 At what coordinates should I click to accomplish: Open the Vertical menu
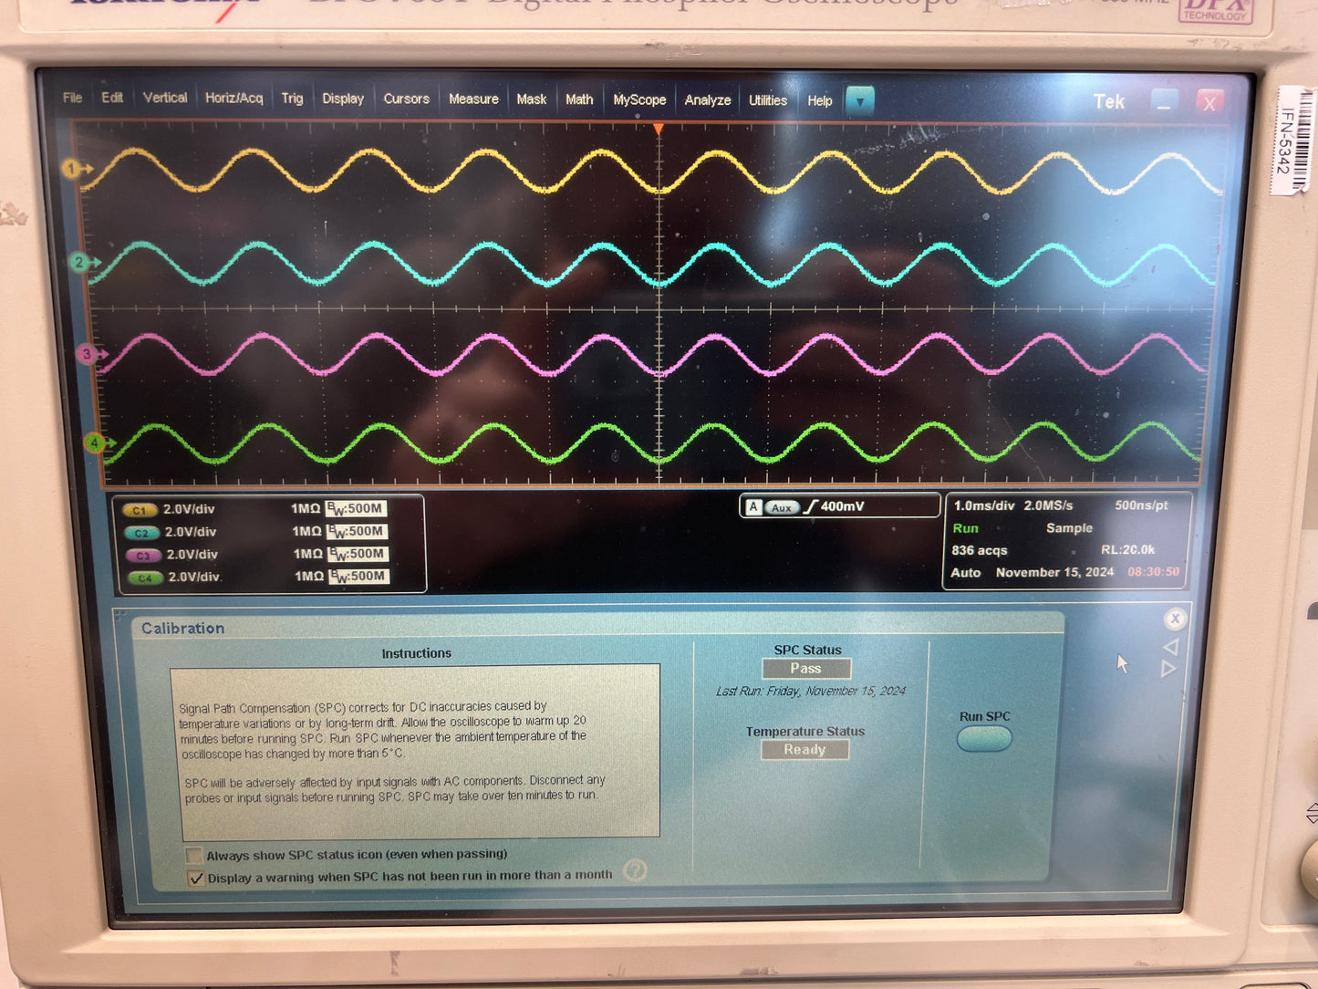[x=165, y=98]
